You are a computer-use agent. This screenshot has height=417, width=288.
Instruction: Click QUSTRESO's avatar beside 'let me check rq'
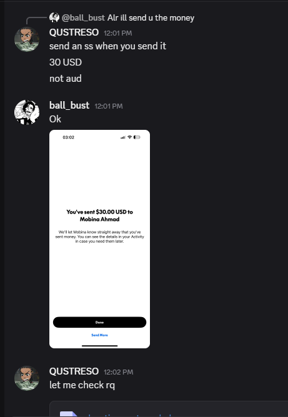(27, 378)
